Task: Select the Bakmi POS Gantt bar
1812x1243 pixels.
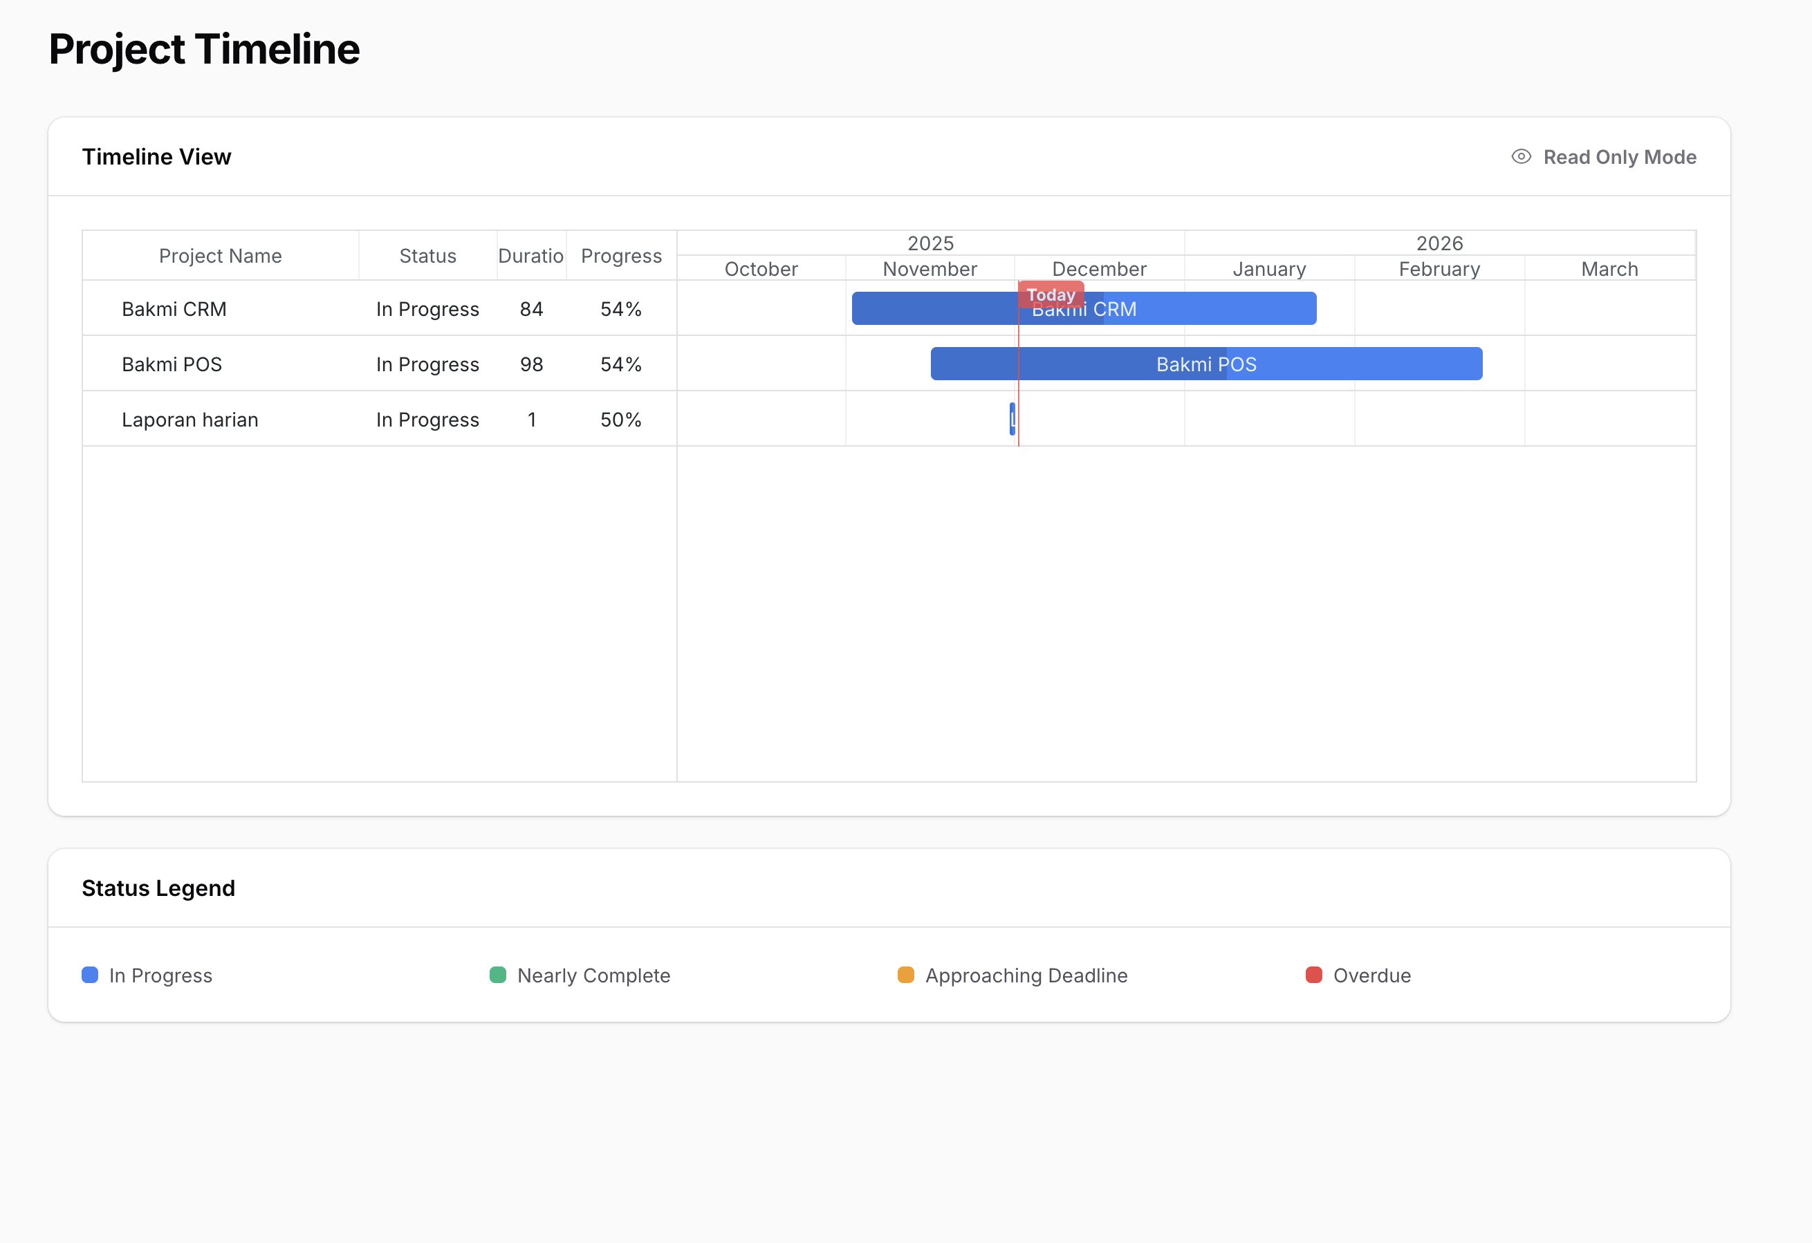Action: tap(1205, 364)
